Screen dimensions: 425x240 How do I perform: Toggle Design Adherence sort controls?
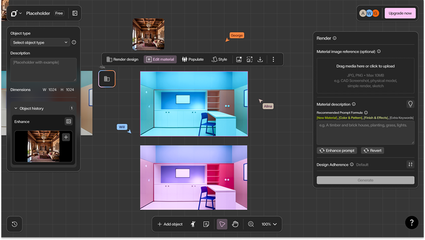point(410,164)
